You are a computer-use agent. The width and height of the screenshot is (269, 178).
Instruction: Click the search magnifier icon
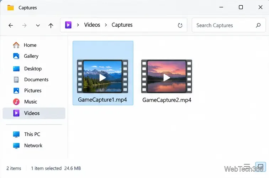click(x=258, y=25)
